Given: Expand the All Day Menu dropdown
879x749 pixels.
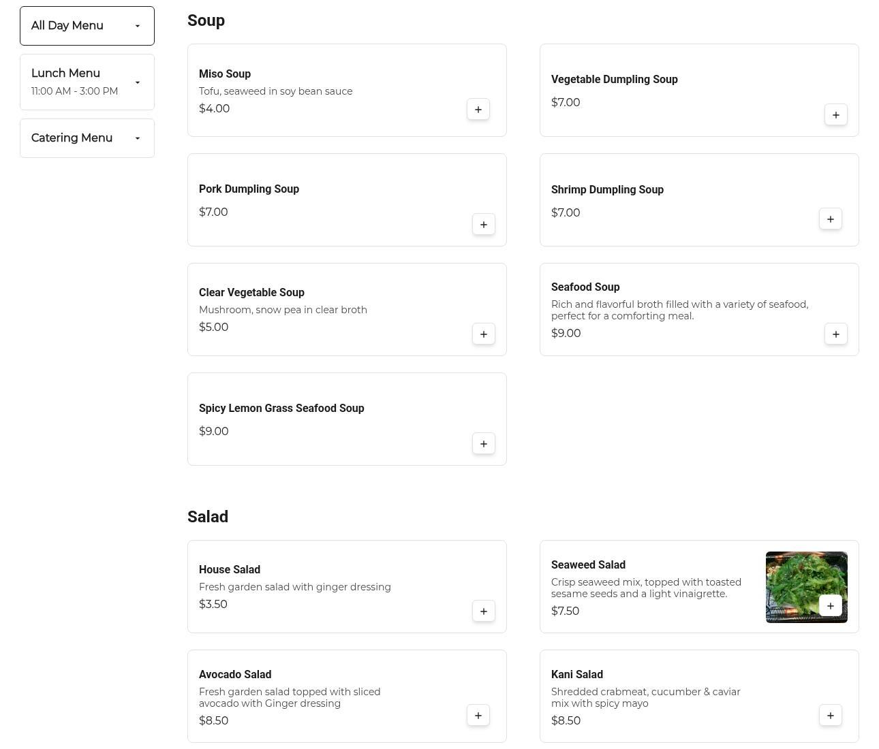Looking at the screenshot, I should coord(87,26).
